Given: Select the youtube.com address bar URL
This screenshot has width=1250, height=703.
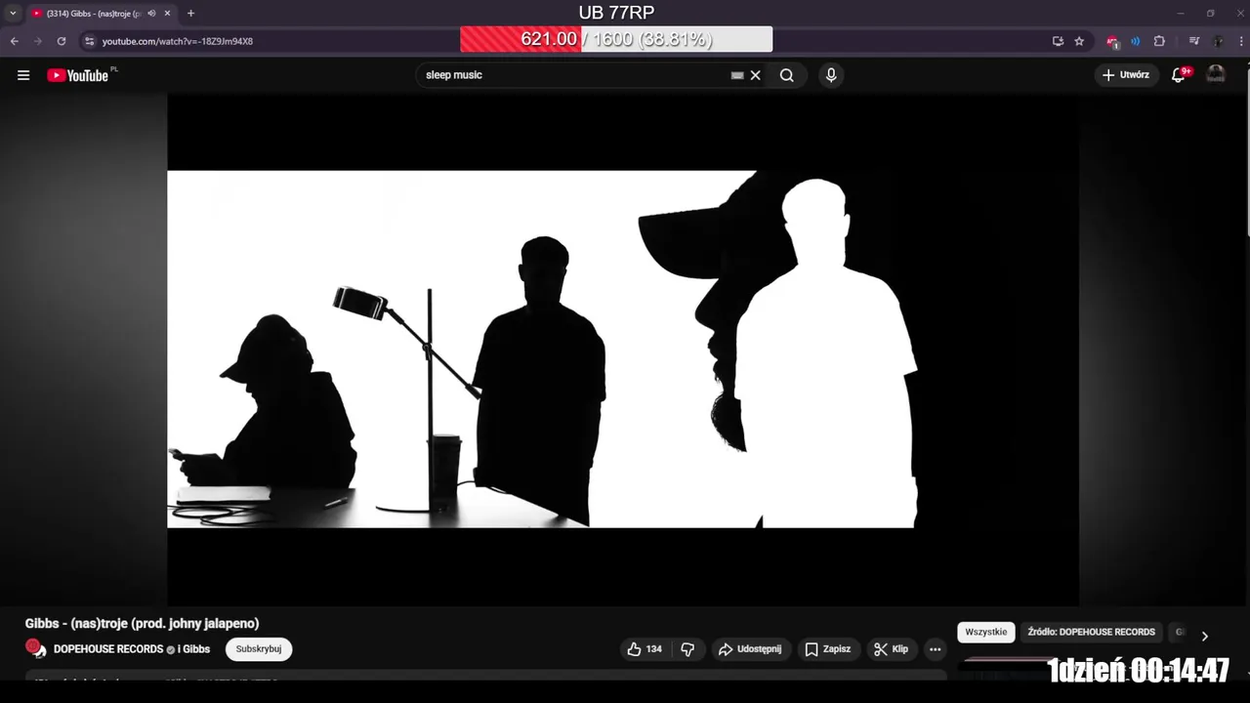Looking at the screenshot, I should [178, 41].
